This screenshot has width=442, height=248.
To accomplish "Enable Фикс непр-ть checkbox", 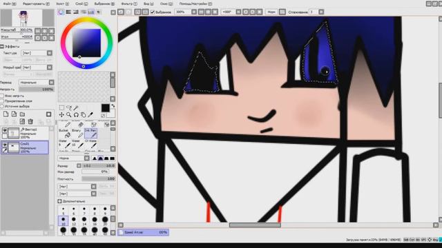I will [2, 96].
